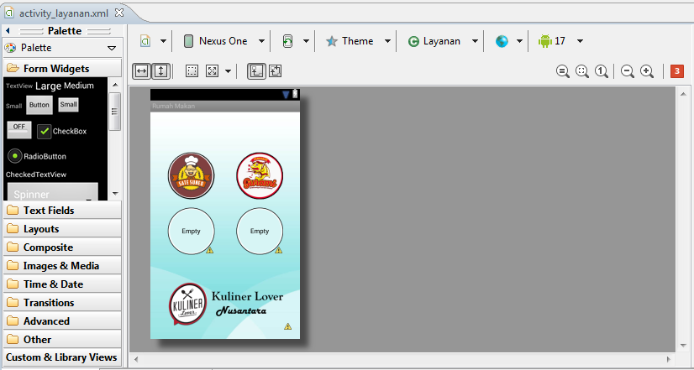The width and height of the screenshot is (694, 370).
Task: Open the gravity dropdown arrow
Action: pyautogui.click(x=228, y=71)
